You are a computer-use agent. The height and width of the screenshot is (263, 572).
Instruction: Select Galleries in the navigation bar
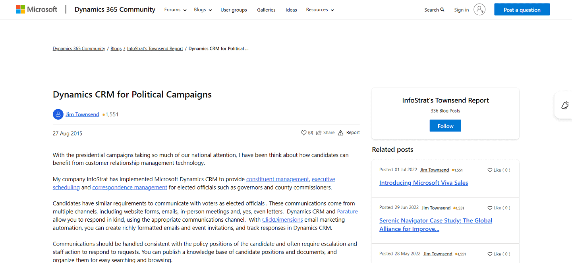tap(266, 10)
